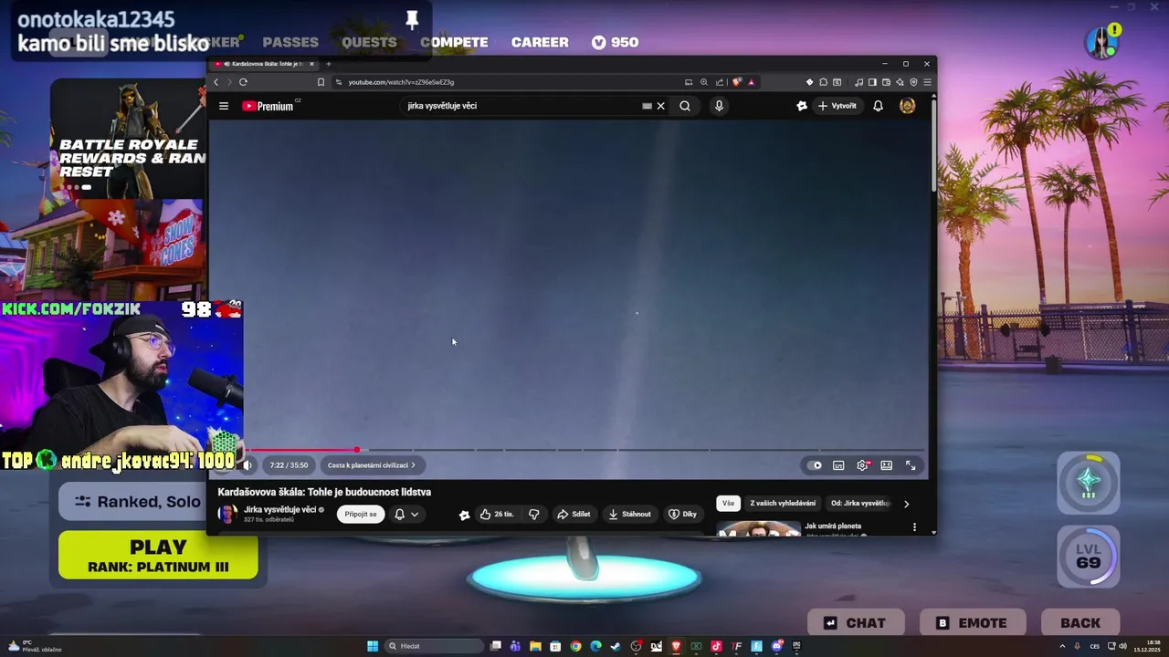
Task: Open PASSES tab in Fortnite lobby
Action: 290,42
